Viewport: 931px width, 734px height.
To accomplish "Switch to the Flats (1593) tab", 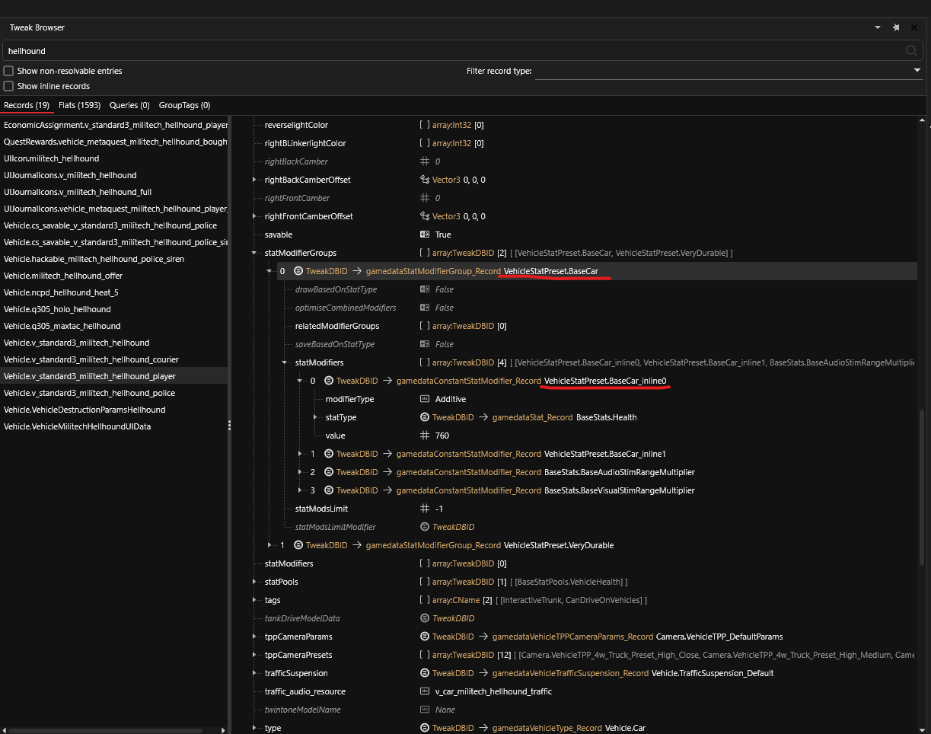I will pos(80,105).
